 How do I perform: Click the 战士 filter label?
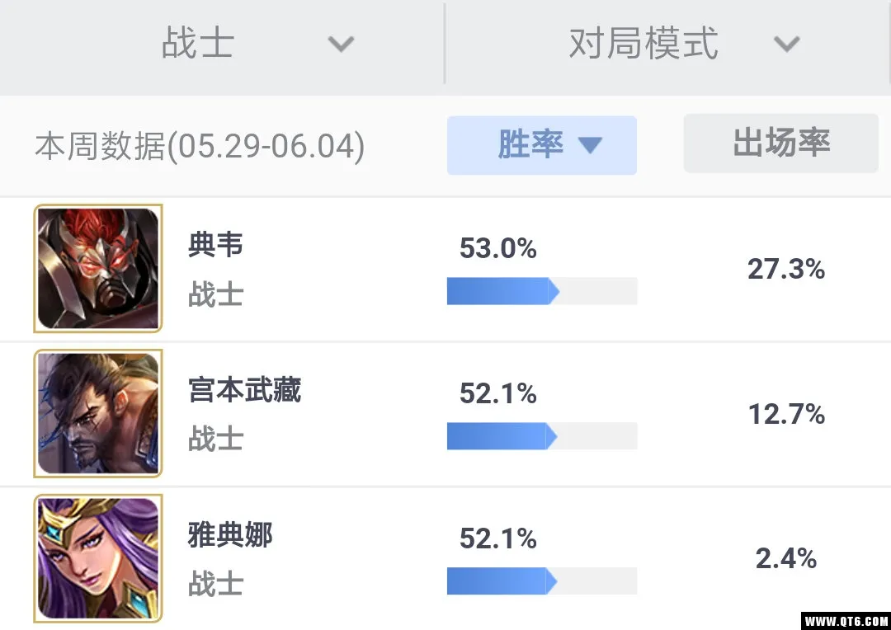point(198,43)
